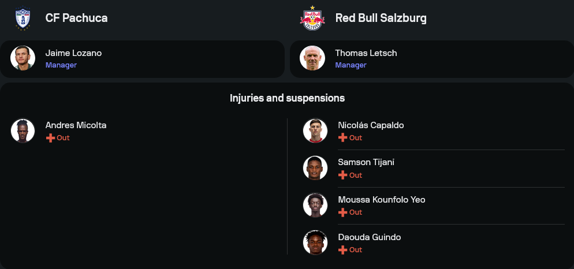Click Samson Tijani's player avatar
Viewport: 574px width, 269px height.
coord(315,168)
